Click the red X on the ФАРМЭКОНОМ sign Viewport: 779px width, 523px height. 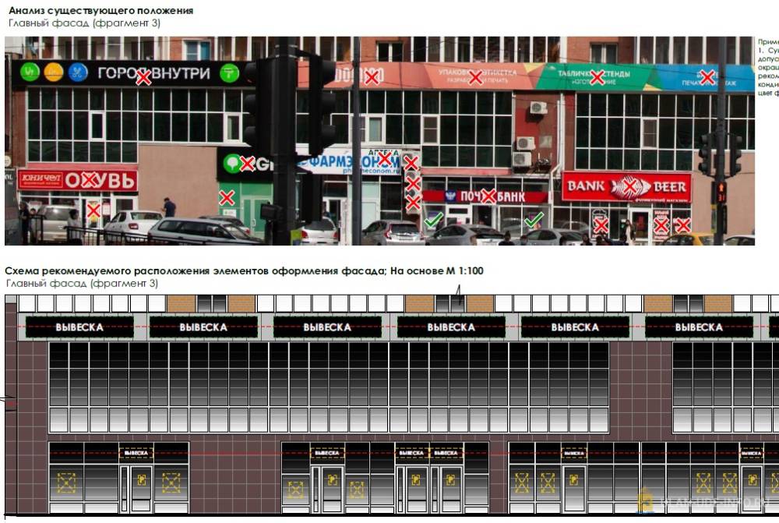pyautogui.click(x=384, y=159)
